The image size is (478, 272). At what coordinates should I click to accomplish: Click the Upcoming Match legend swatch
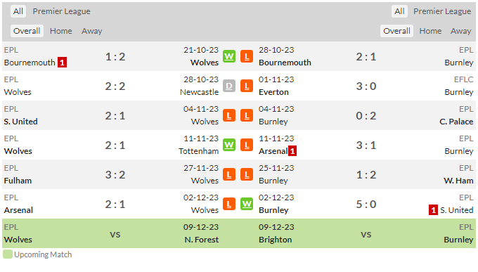(x=8, y=254)
